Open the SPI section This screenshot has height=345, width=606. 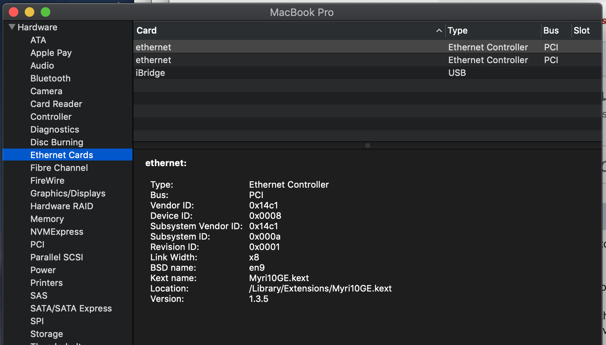[37, 321]
